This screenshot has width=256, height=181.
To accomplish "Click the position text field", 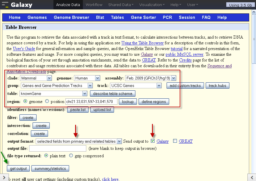I will (91, 102).
